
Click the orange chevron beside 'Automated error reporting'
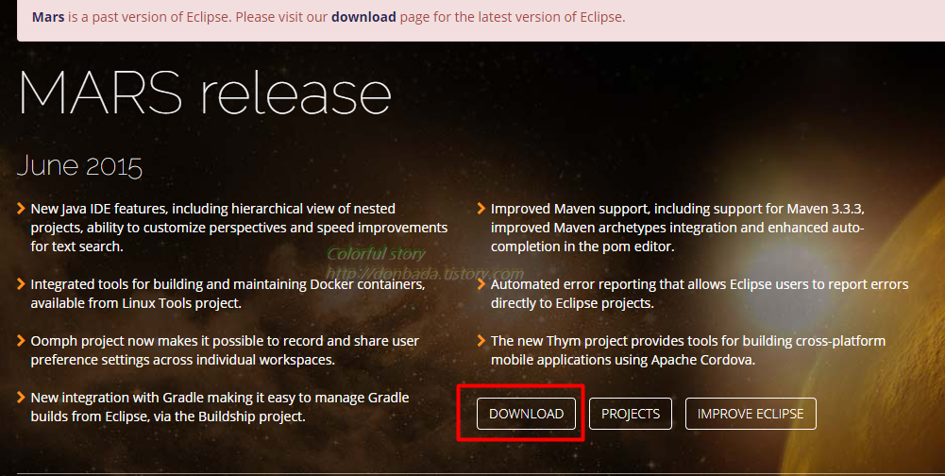(481, 284)
